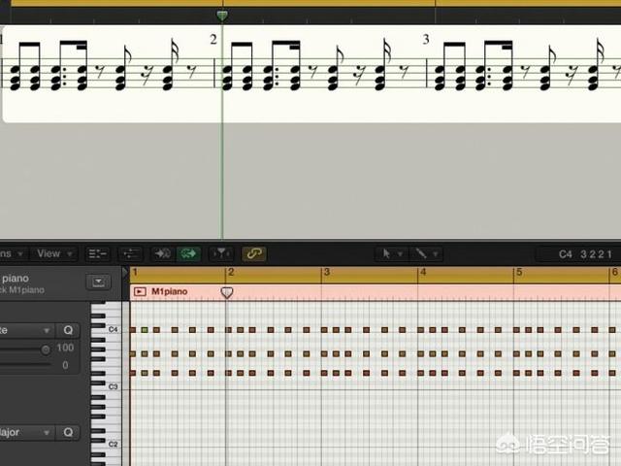
Task: Select the green highlighted note in C4 row
Action: tap(145, 330)
